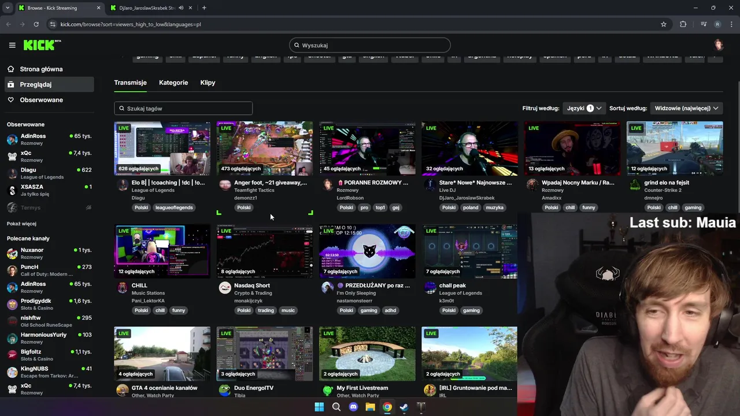
Task: Open dmnejro avatar under grind elo stream
Action: point(635,184)
